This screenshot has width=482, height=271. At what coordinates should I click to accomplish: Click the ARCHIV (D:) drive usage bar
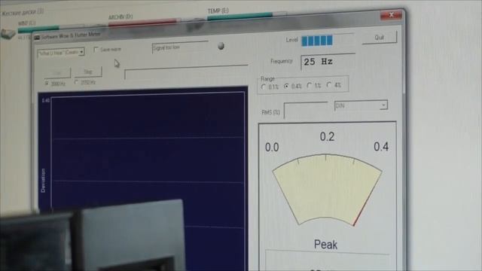pos(145,22)
